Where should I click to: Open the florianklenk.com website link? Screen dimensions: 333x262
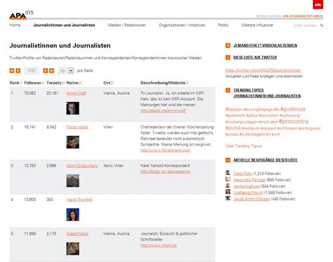(x=165, y=150)
